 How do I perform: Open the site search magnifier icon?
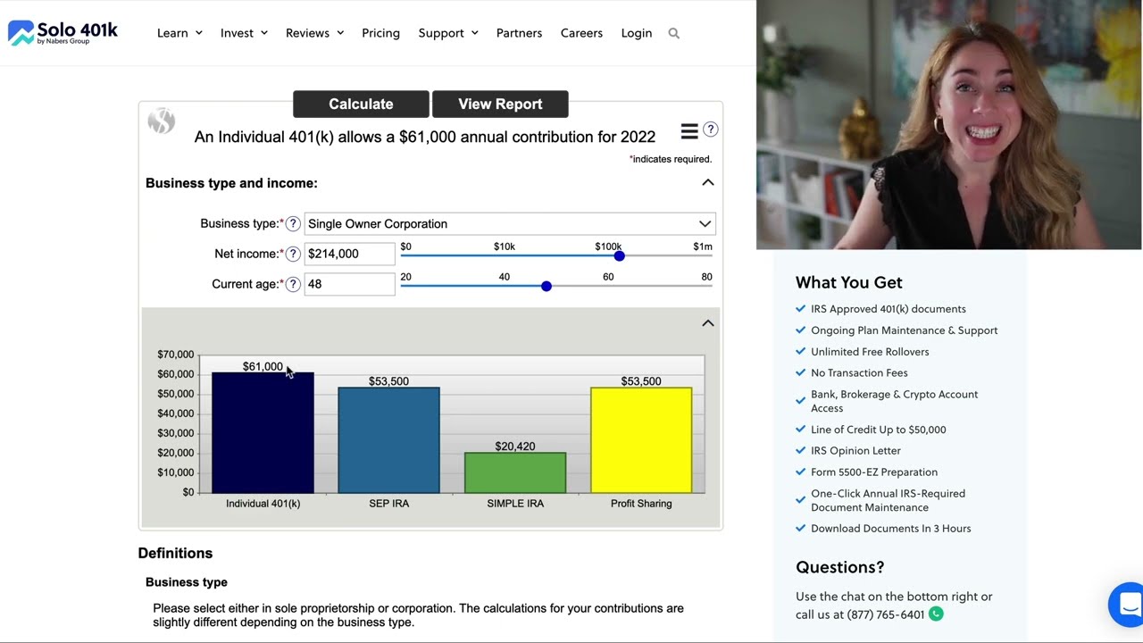674,33
